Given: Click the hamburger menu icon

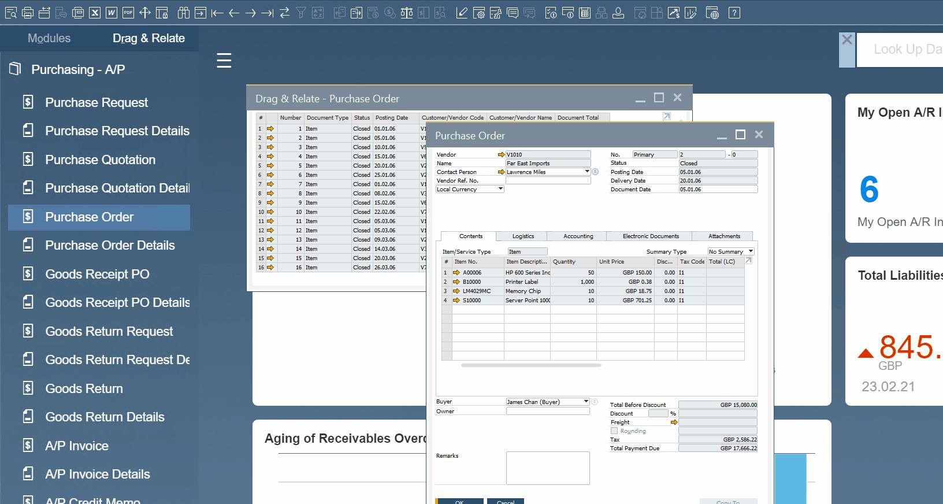Looking at the screenshot, I should tap(224, 60).
